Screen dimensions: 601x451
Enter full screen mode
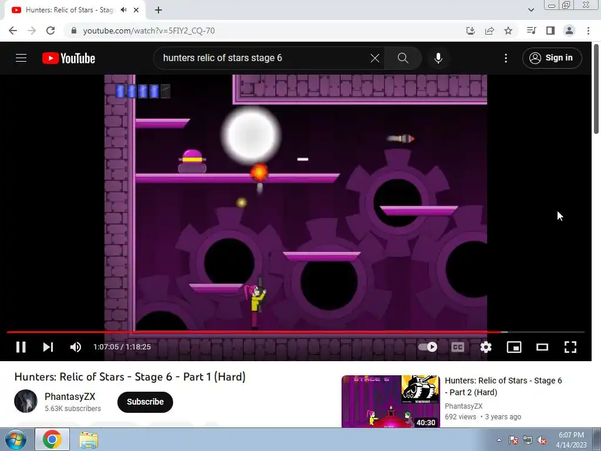point(570,347)
